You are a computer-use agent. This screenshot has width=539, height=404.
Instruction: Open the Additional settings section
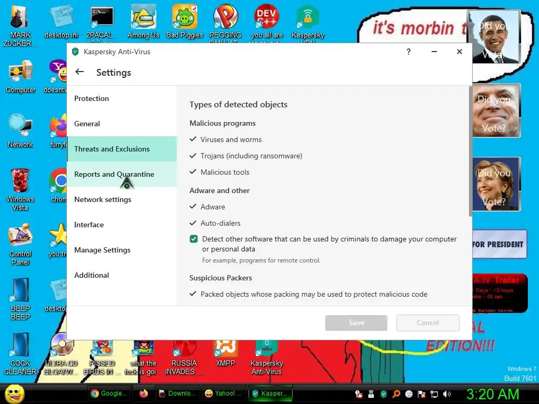click(122, 275)
